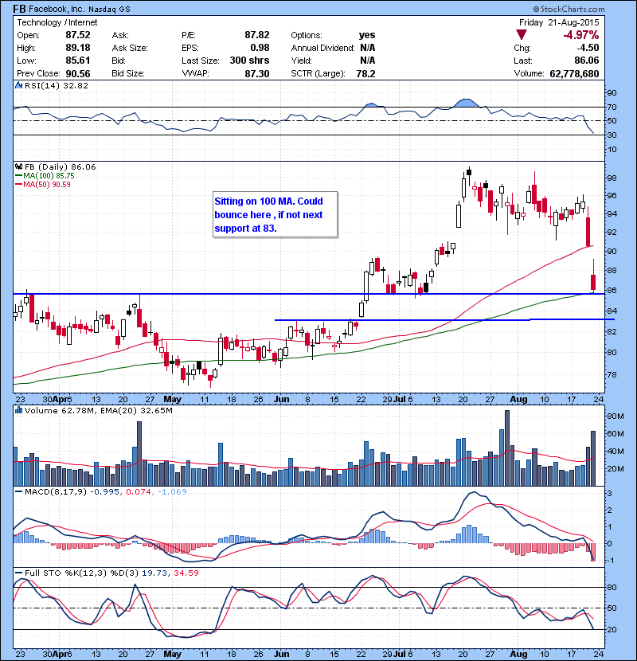
Task: Click the tallest volume bar near late July
Action: click(507, 448)
